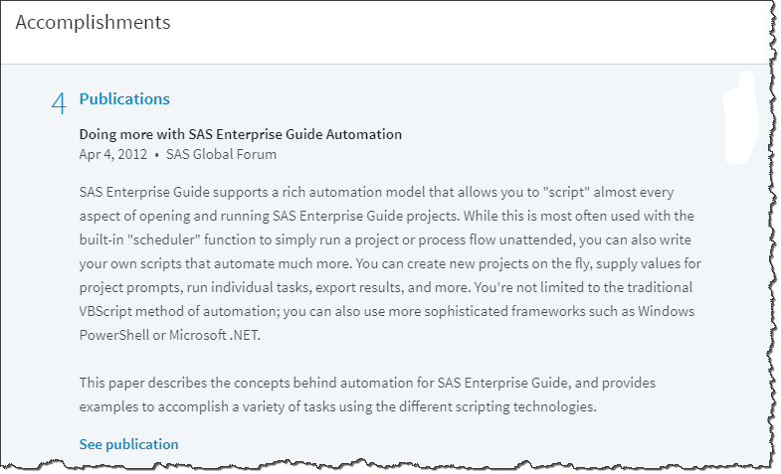Screen dimensions: 781x474
Task: Click the Accomplishments section title
Action: 94,23
